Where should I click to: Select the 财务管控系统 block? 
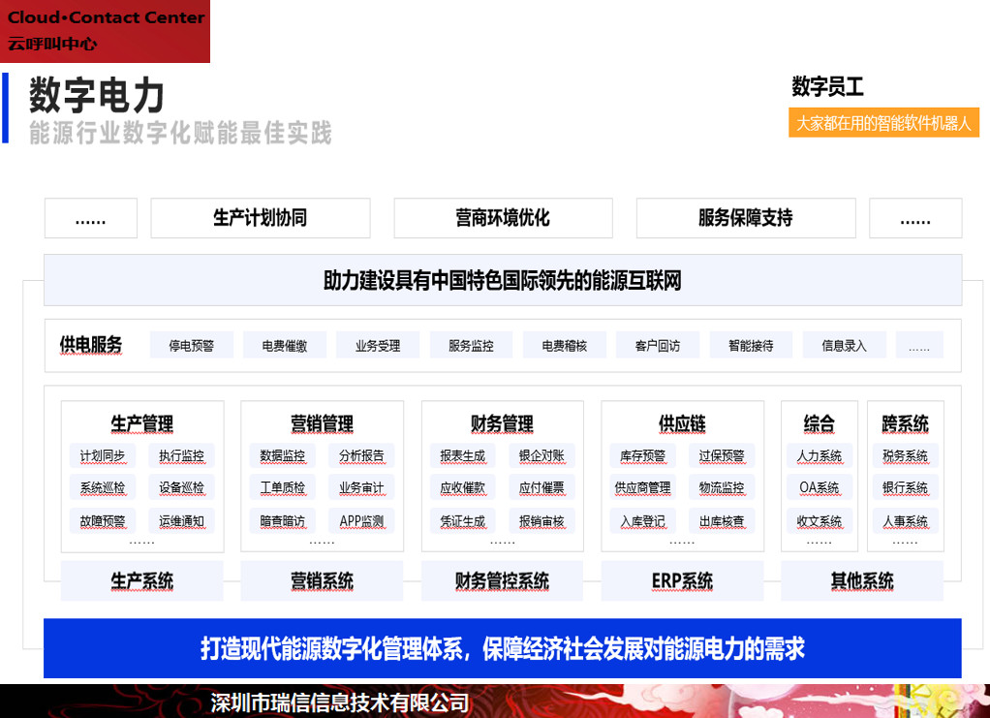point(502,581)
